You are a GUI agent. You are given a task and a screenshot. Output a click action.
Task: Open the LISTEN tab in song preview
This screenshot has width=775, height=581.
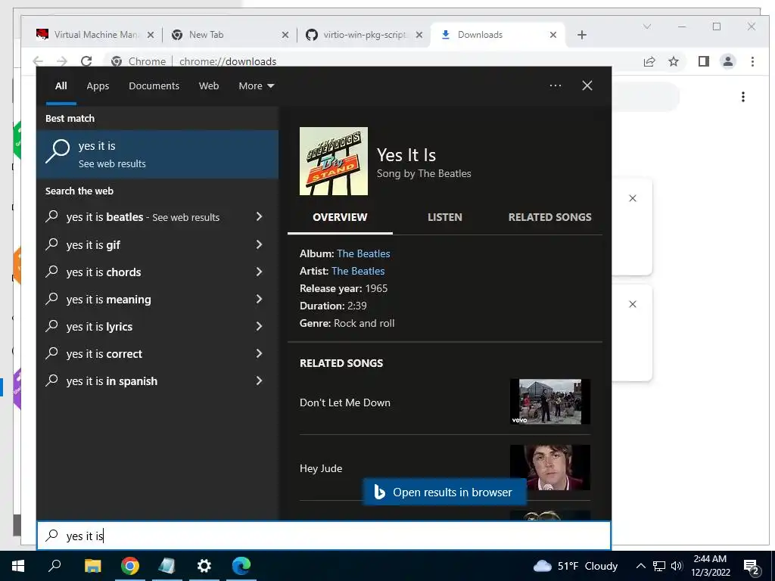445,217
